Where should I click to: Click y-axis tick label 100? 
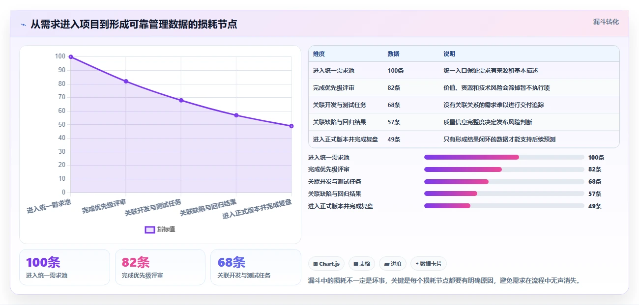[x=60, y=56]
